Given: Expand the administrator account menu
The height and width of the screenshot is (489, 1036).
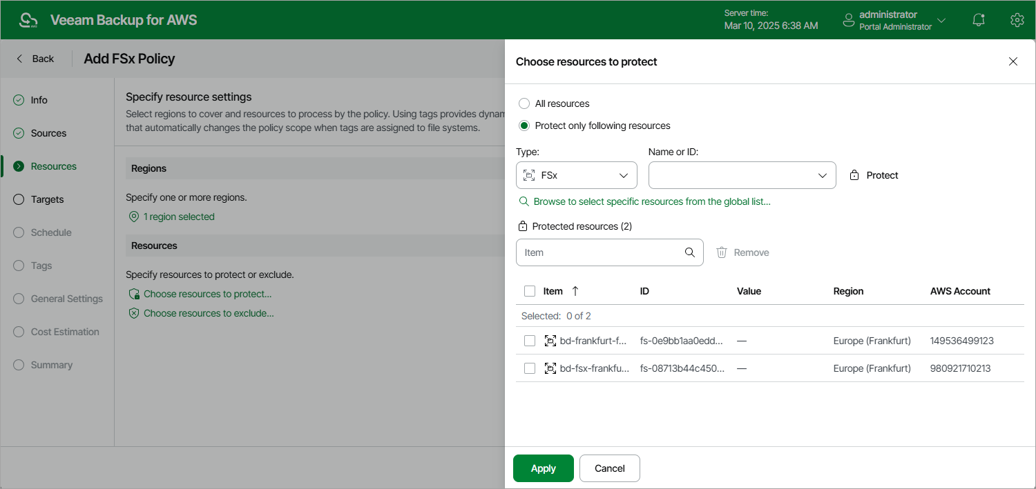Looking at the screenshot, I should 941,20.
